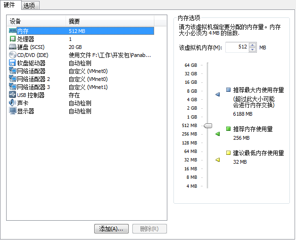Click the processor (处理器) chip icon

(x=12, y=39)
